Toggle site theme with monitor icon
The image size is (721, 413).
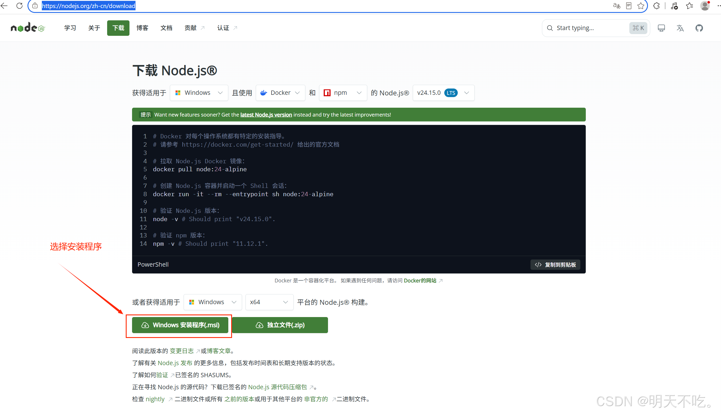pos(661,28)
